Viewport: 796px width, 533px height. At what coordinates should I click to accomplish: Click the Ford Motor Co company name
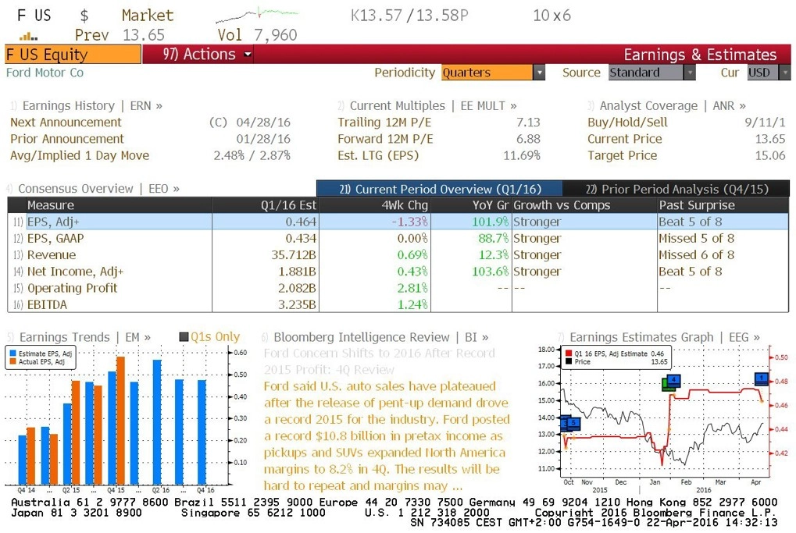point(45,73)
